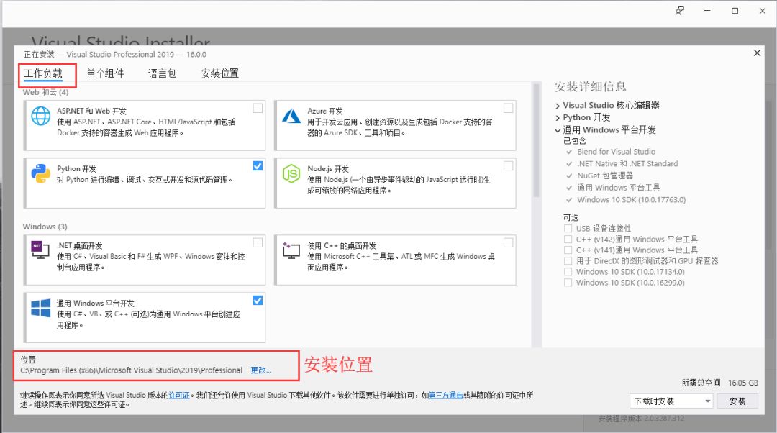Click the 安装 button
Screen dimensions: 777x433
click(737, 401)
